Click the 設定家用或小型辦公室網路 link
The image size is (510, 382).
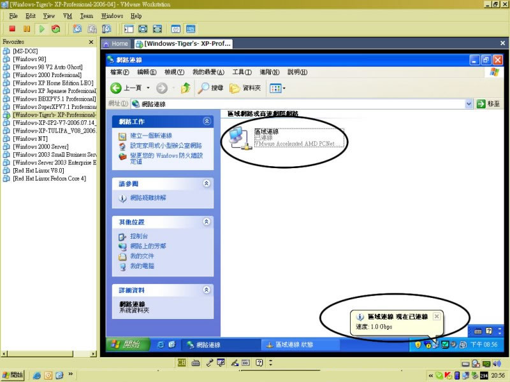pos(166,146)
